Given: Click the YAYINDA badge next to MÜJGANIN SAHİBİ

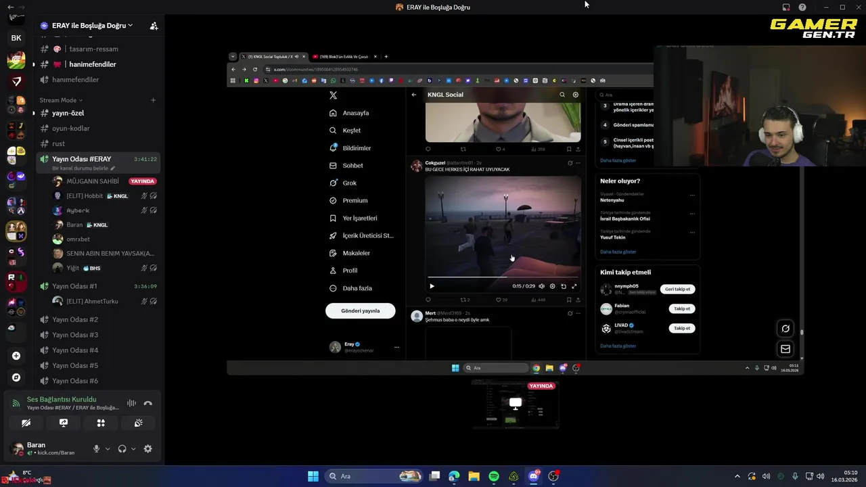Looking at the screenshot, I should 143,181.
